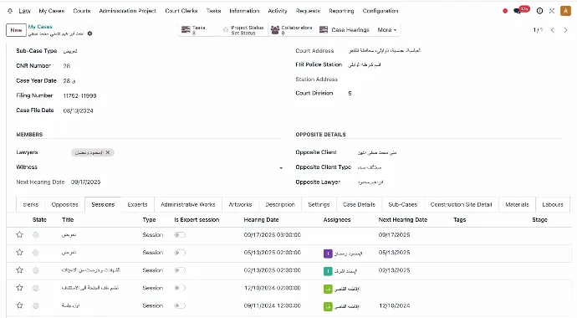577x318 pixels.
Task: Open the record actions gear icon
Action: (89, 33)
